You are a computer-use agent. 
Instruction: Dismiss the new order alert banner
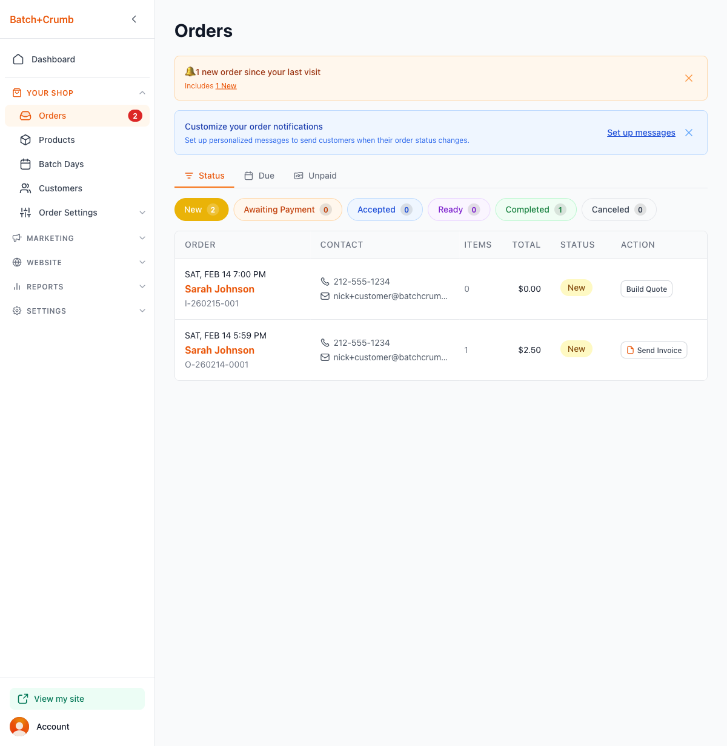[x=688, y=78]
